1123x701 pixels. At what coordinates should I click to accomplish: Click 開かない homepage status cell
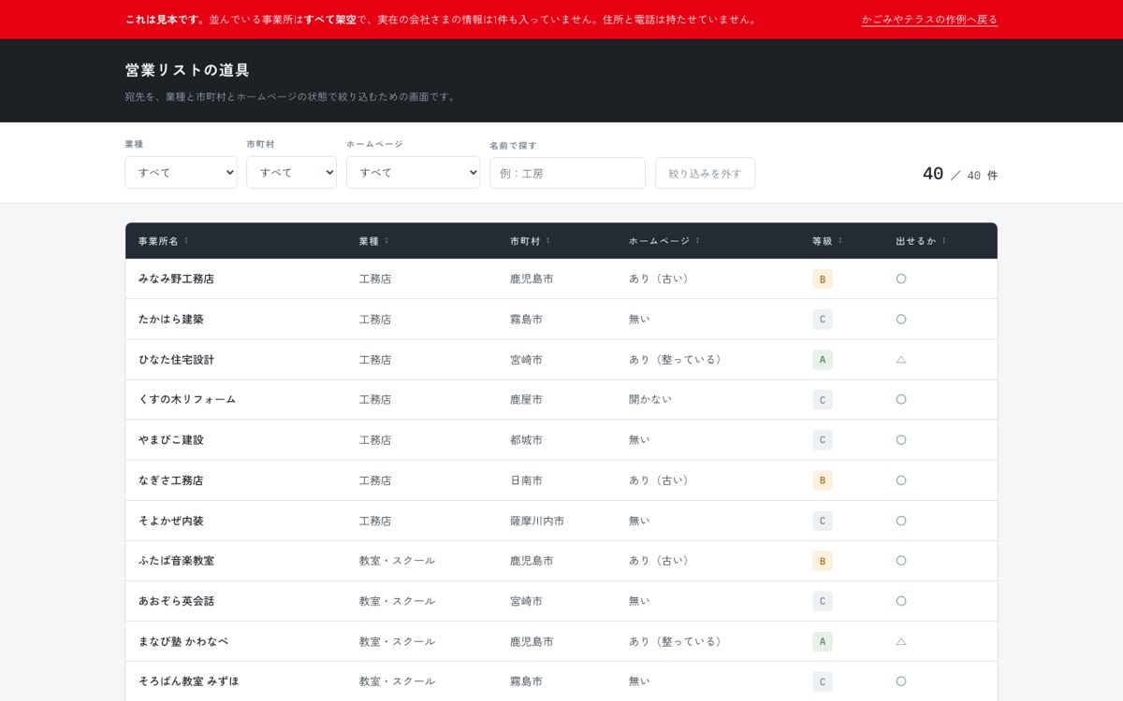coord(650,399)
